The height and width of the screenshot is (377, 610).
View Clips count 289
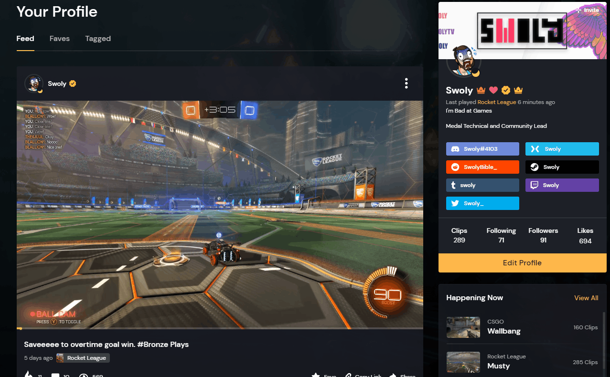coord(459,235)
